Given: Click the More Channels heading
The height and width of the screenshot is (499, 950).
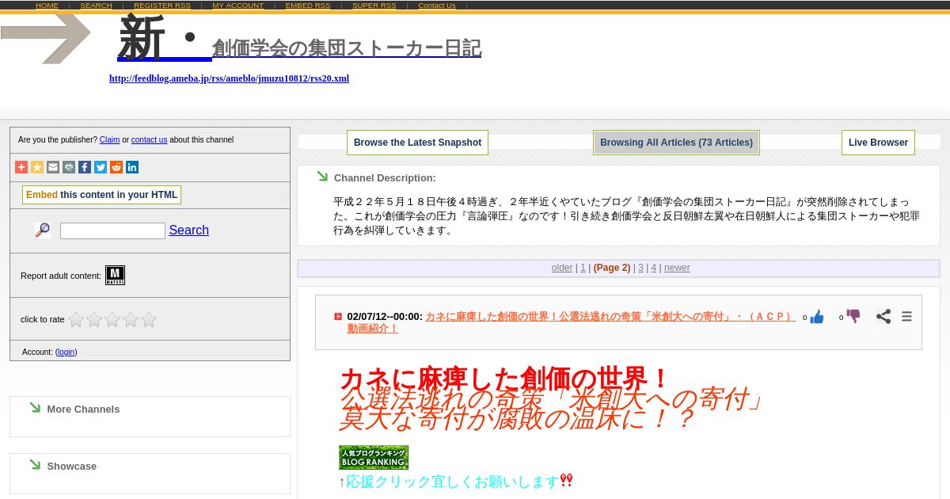Looking at the screenshot, I should [x=83, y=409].
